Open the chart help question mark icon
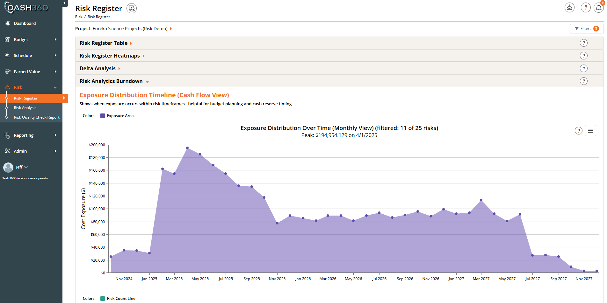607x303 pixels. 579,131
